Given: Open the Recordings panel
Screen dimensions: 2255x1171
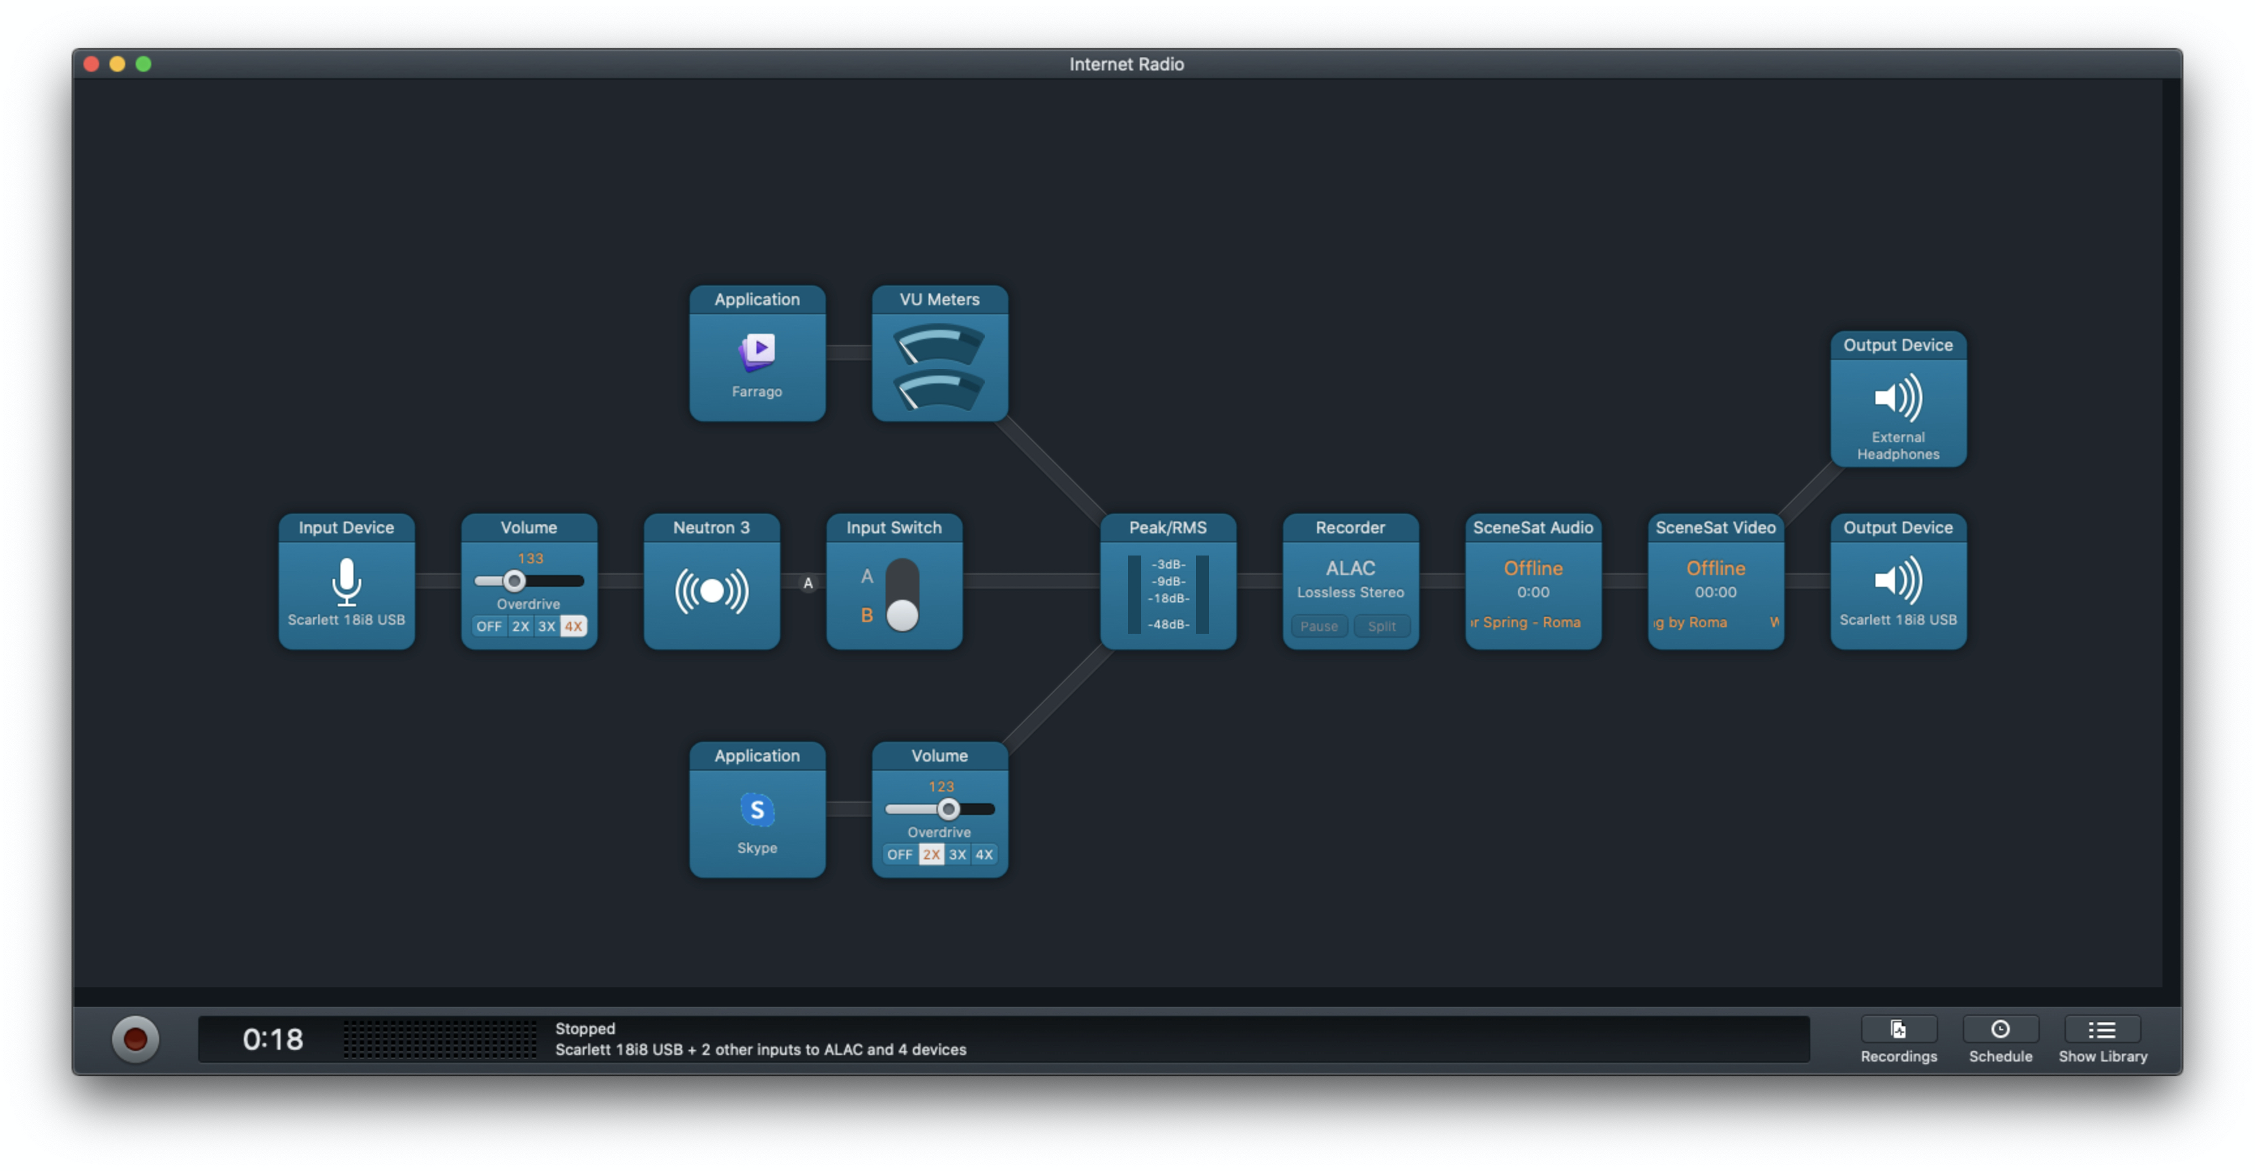Looking at the screenshot, I should point(1898,1030).
